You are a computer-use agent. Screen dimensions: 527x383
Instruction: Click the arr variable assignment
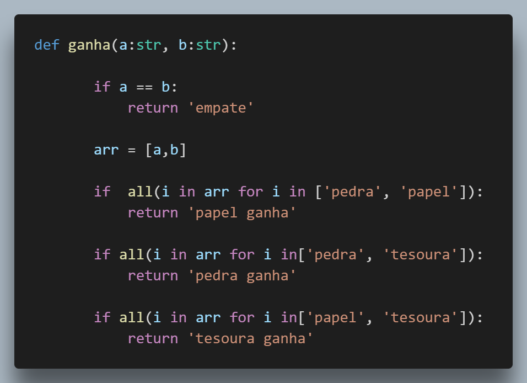point(106,151)
